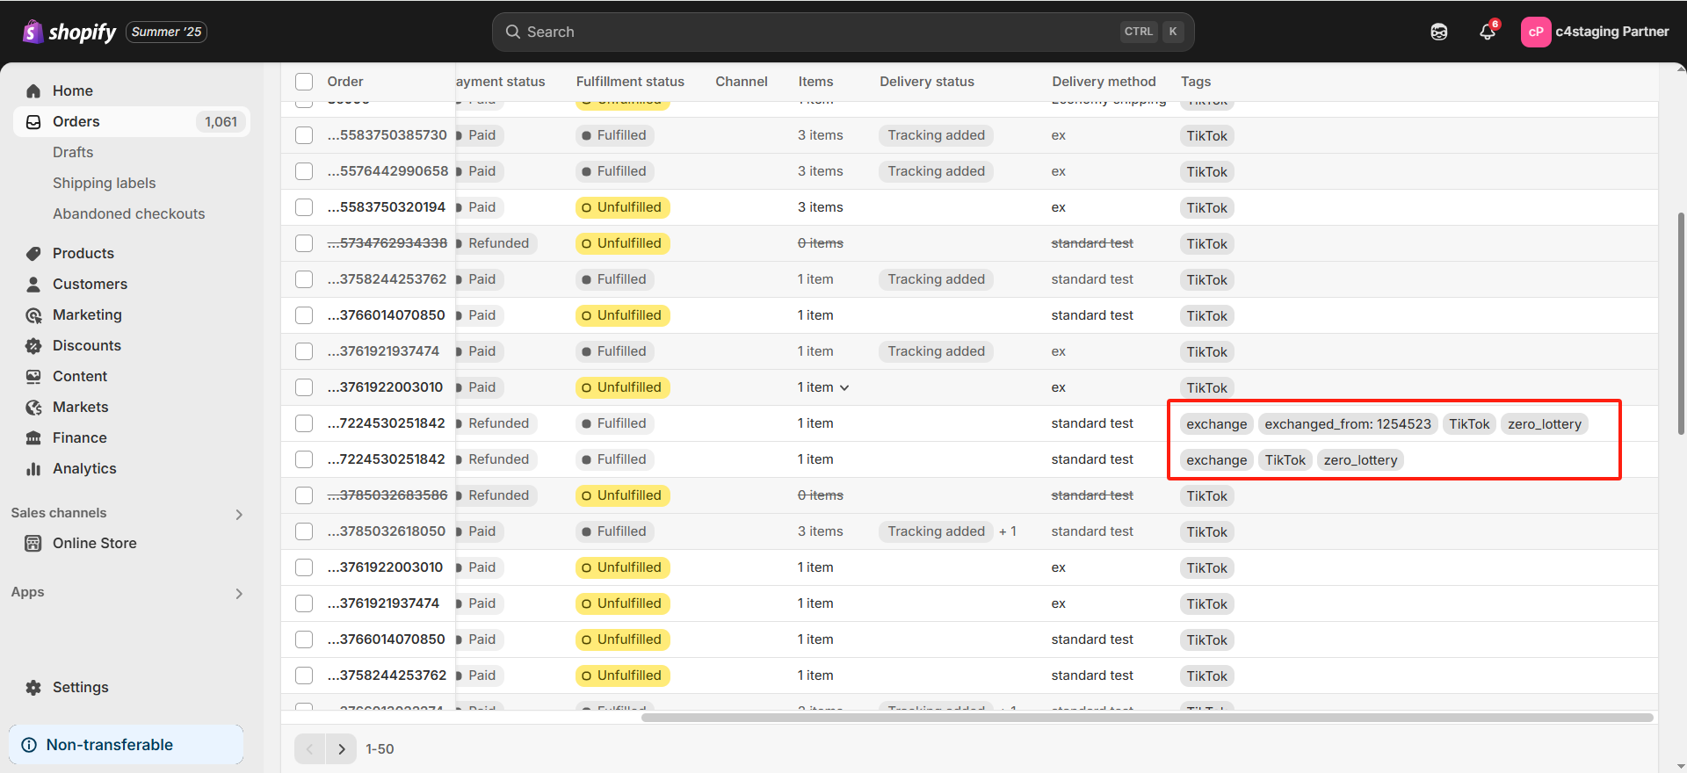Open Shipping labels submenu item
Viewport: 1687px width, 773px height.
104,184
